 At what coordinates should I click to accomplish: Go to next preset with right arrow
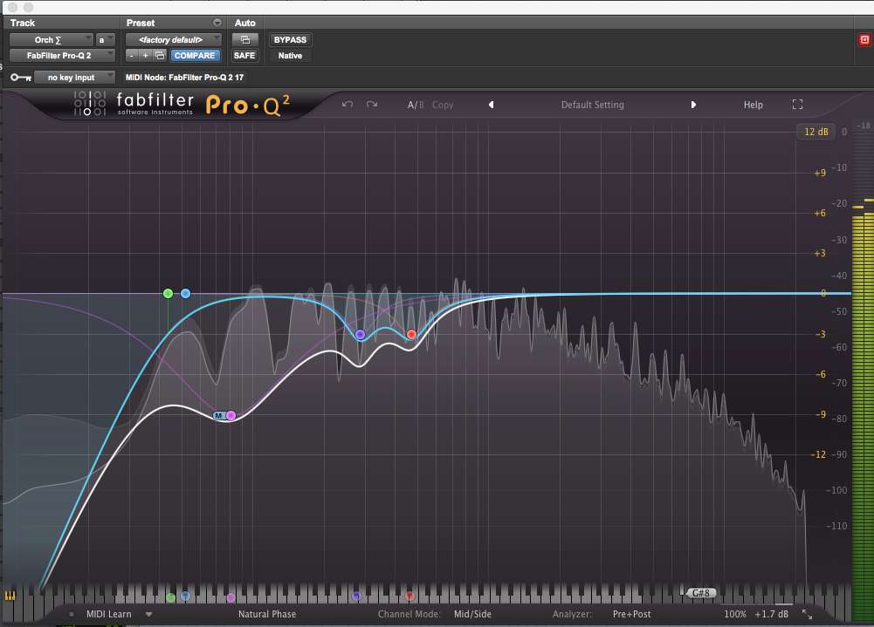pyautogui.click(x=693, y=105)
